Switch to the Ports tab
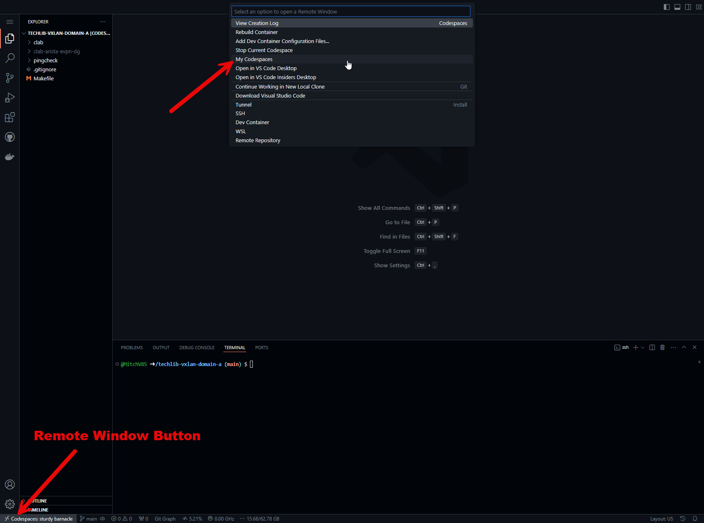704x523 pixels. 262,348
